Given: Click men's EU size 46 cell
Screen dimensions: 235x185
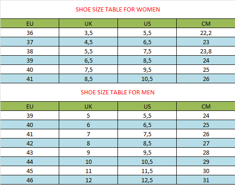Looking at the screenshot, I should click(x=30, y=180).
